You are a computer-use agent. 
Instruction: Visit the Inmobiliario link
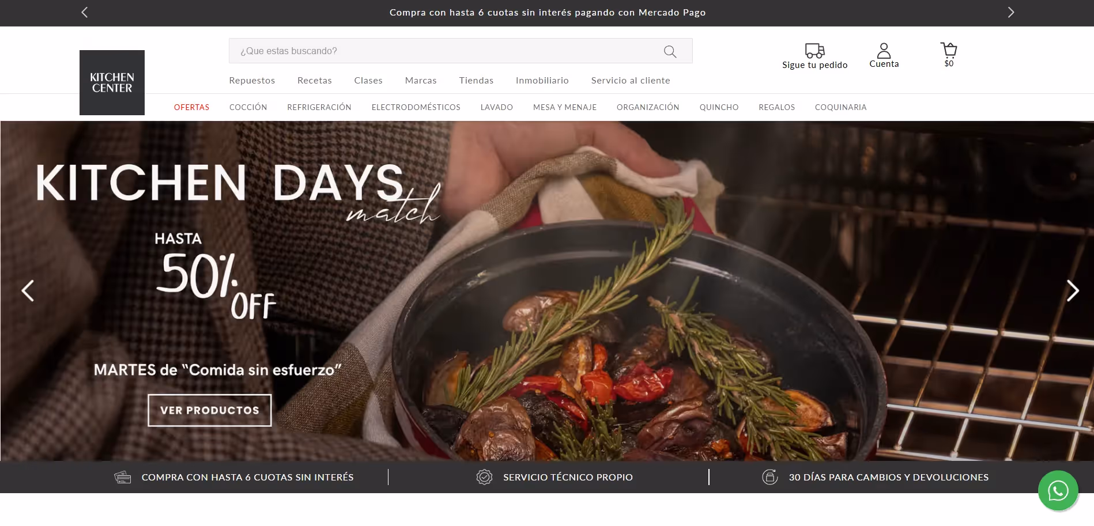(542, 81)
